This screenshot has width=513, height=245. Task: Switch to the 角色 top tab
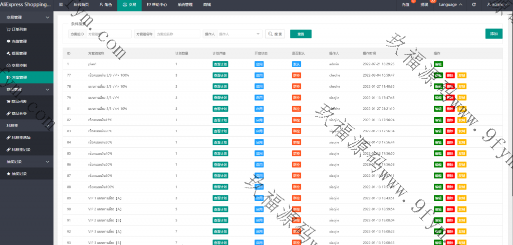(x=105, y=5)
